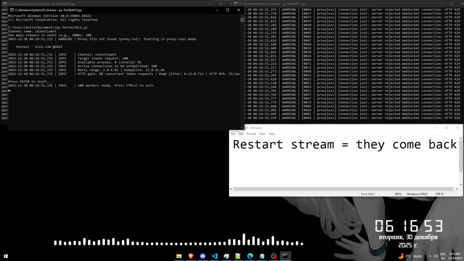Click the weather Skyfrit tray widget
The height and width of the screenshot is (261, 464).
coord(410,256)
